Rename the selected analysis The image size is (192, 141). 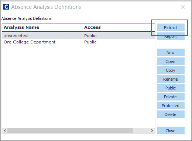[171, 79]
